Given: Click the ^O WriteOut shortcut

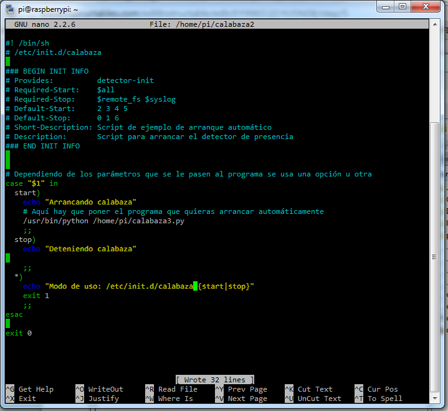Looking at the screenshot, I should click(x=100, y=389).
